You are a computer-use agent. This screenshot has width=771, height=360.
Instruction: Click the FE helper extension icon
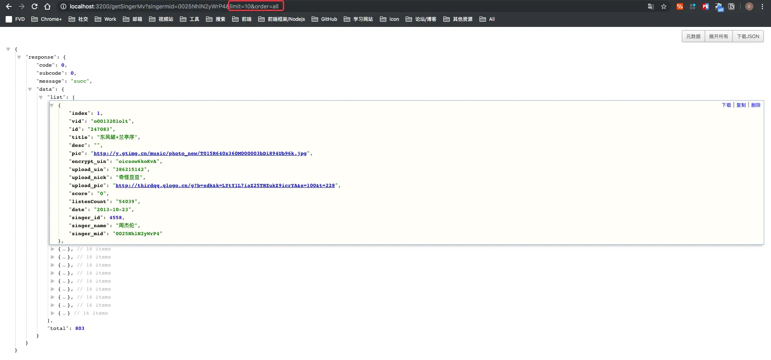(706, 6)
